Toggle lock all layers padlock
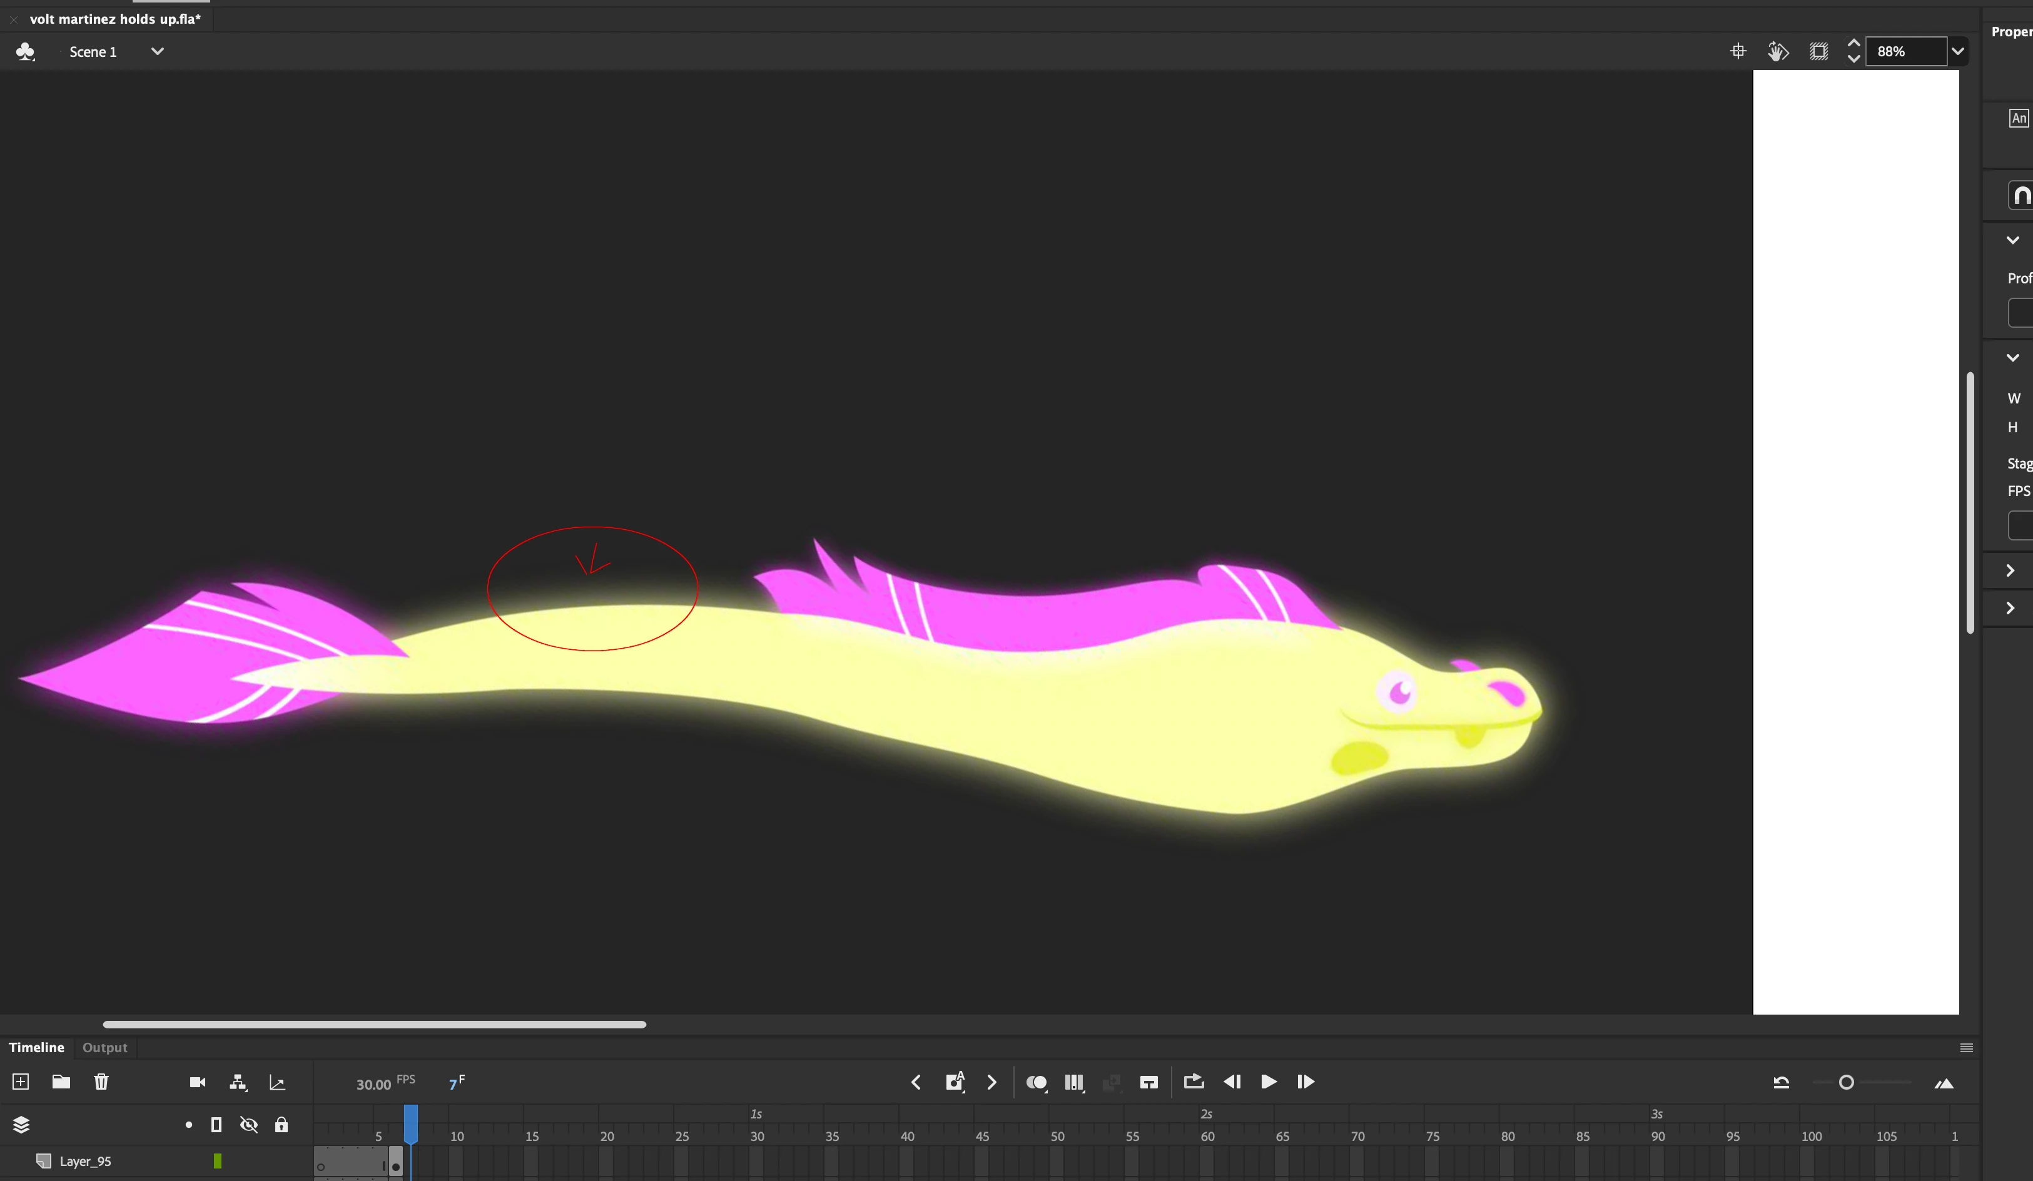 point(281,1125)
